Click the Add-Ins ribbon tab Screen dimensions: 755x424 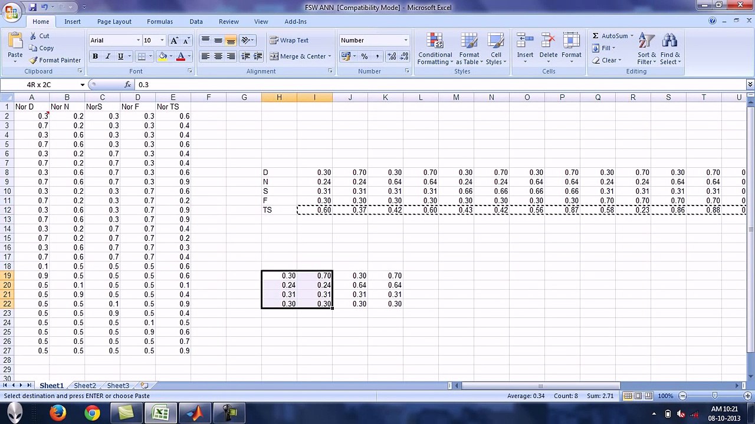pyautogui.click(x=296, y=22)
